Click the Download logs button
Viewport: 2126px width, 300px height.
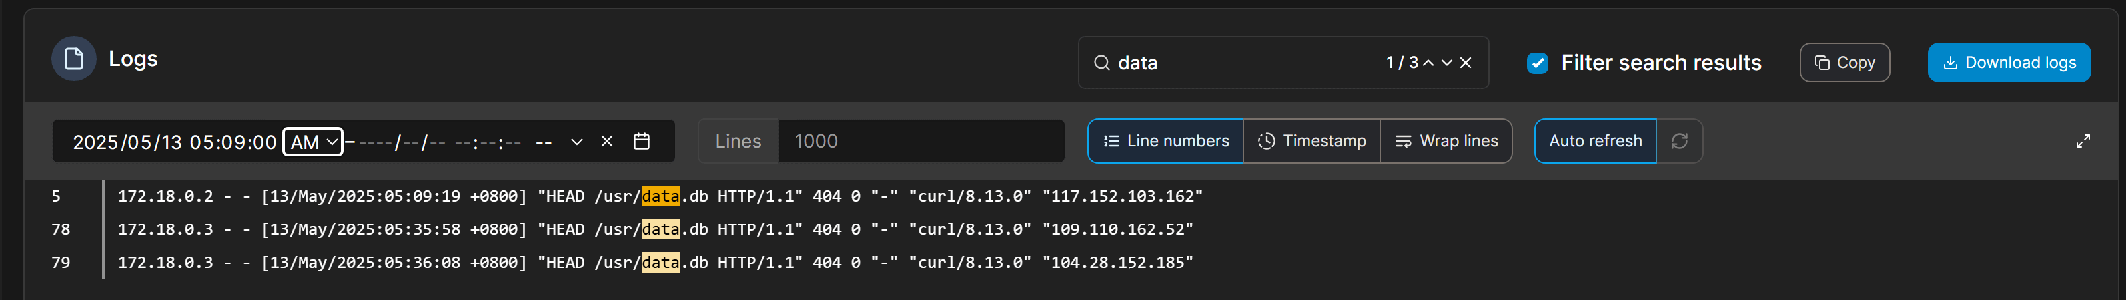pos(2008,63)
